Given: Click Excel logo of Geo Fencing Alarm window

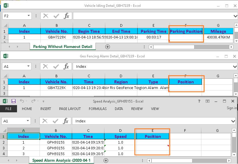Looking at the screenshot, I should tap(6, 56).
